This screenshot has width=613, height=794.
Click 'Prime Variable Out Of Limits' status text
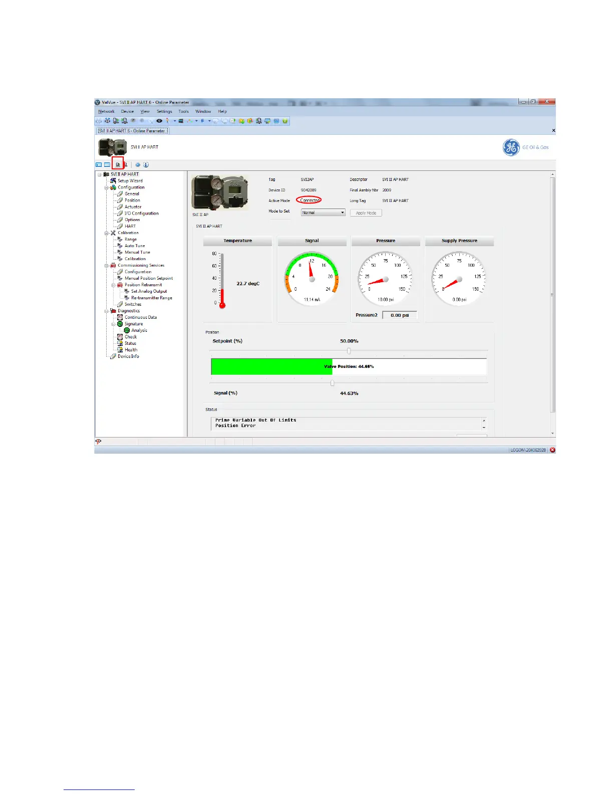pyautogui.click(x=256, y=420)
